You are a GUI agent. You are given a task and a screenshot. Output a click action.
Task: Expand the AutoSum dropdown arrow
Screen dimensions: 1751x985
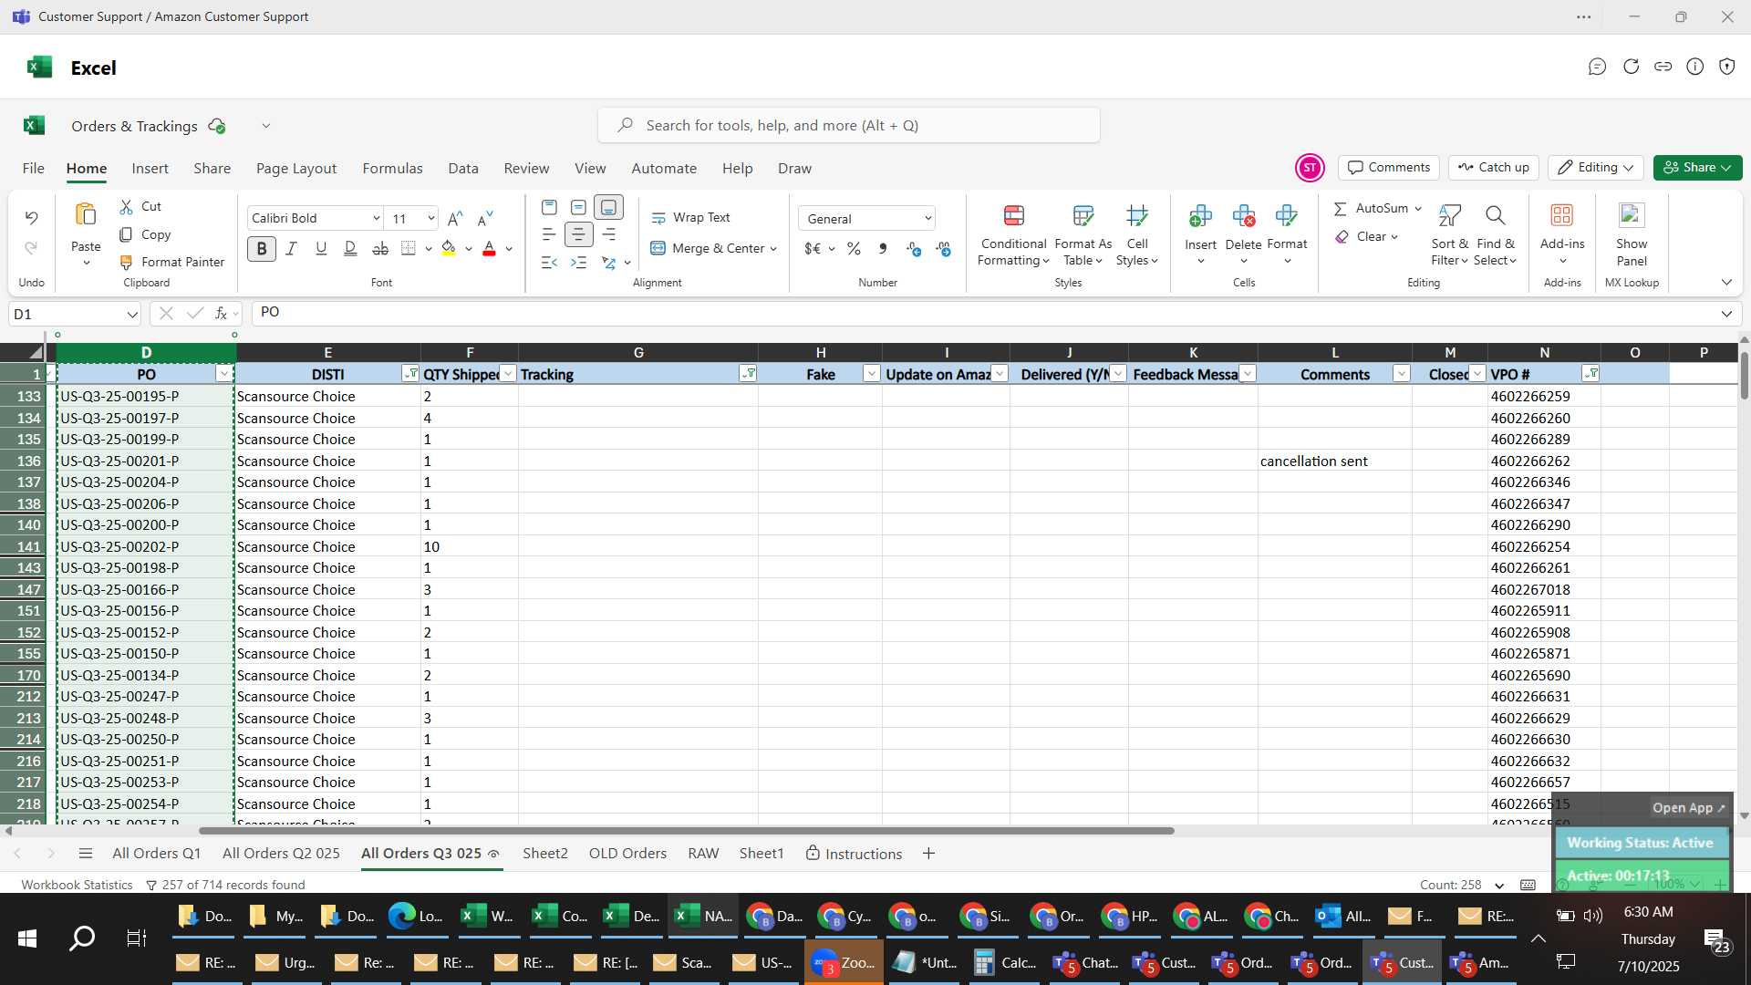click(x=1418, y=209)
